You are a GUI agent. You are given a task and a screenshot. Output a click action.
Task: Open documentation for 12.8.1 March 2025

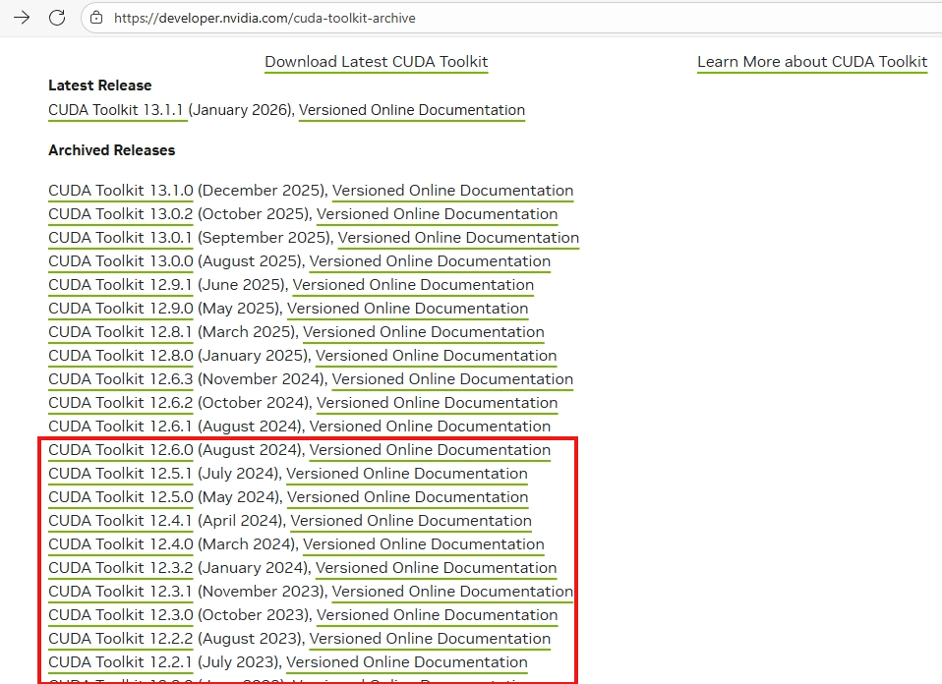coord(423,332)
